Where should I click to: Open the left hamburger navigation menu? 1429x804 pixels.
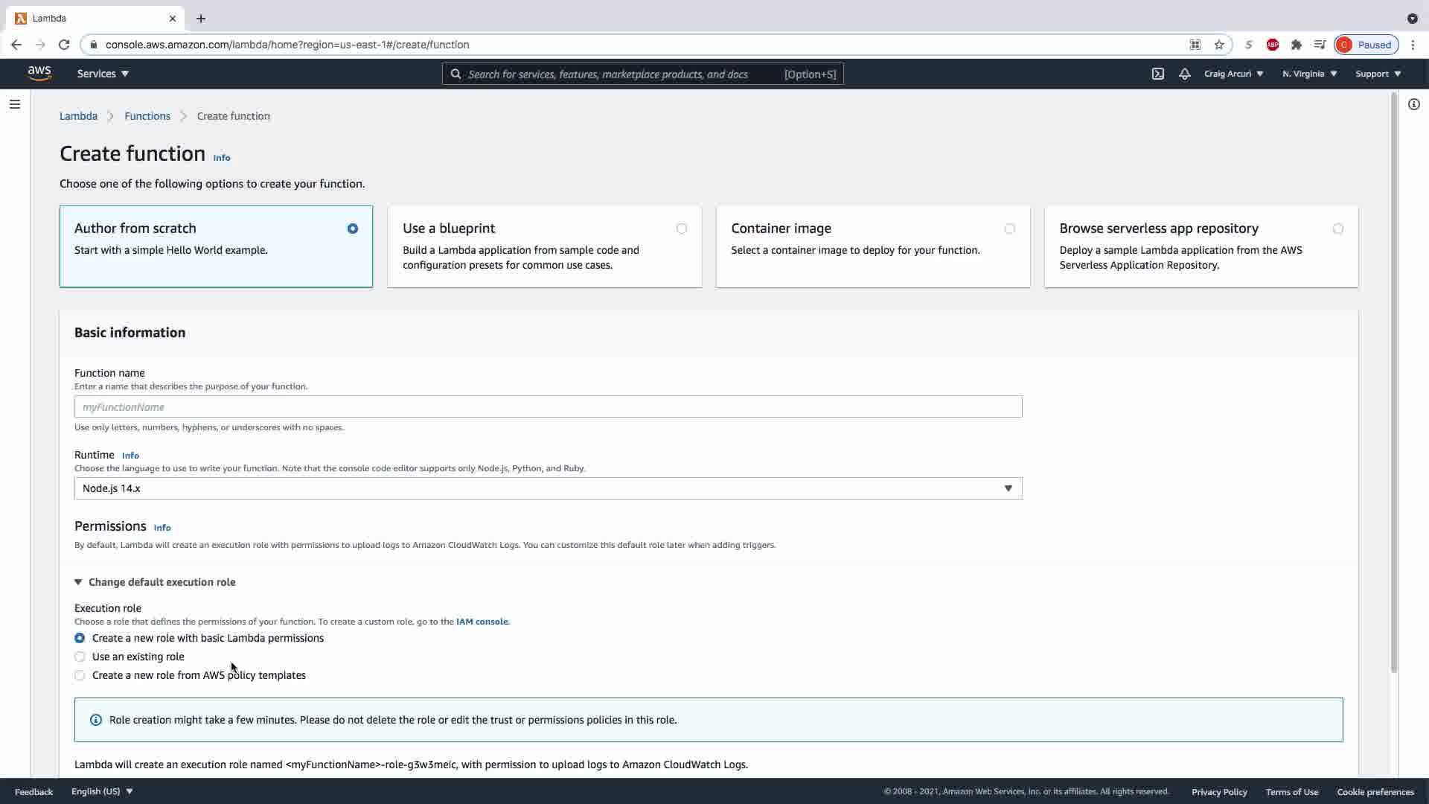[x=15, y=104]
